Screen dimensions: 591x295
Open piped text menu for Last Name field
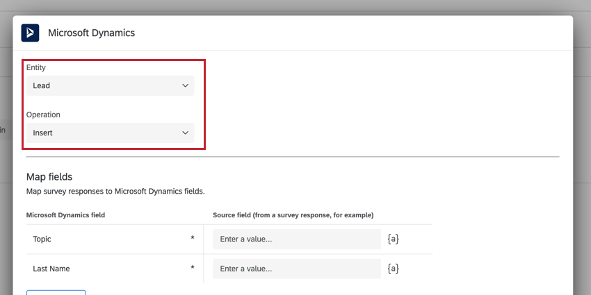[x=393, y=269]
